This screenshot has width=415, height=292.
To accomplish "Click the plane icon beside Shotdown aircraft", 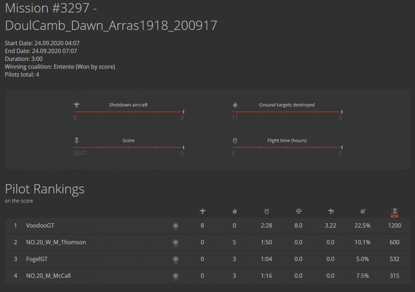I will (x=76, y=105).
